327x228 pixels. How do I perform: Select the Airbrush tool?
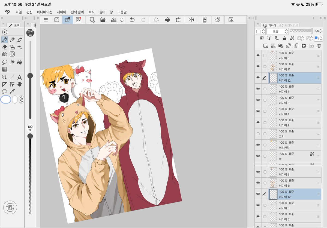pos(12,47)
